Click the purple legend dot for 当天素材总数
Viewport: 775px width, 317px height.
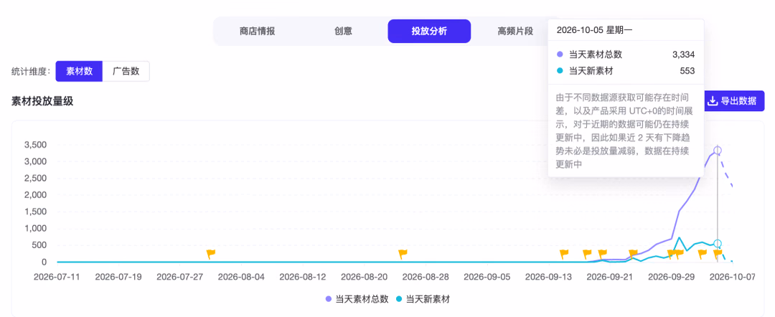tap(329, 299)
